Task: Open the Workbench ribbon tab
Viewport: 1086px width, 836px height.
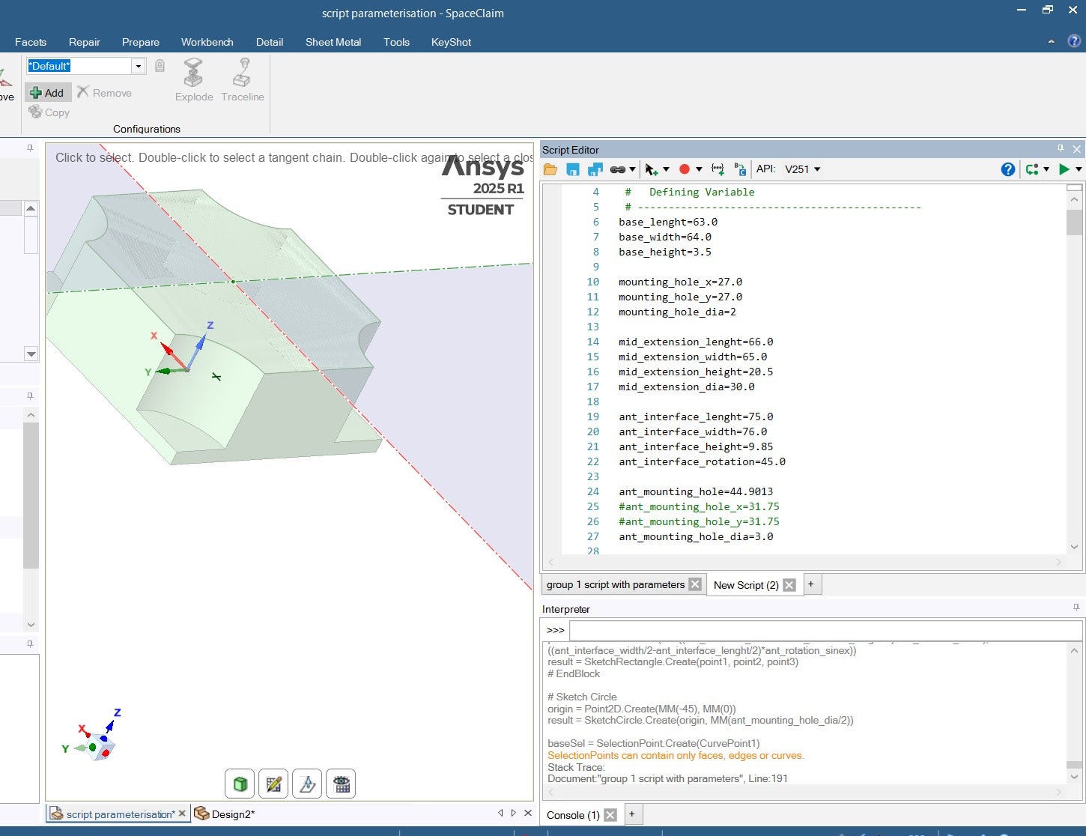Action: pyautogui.click(x=207, y=42)
